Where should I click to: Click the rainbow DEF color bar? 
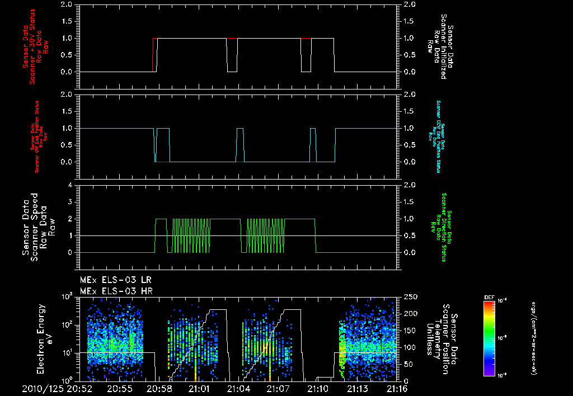[489, 338]
